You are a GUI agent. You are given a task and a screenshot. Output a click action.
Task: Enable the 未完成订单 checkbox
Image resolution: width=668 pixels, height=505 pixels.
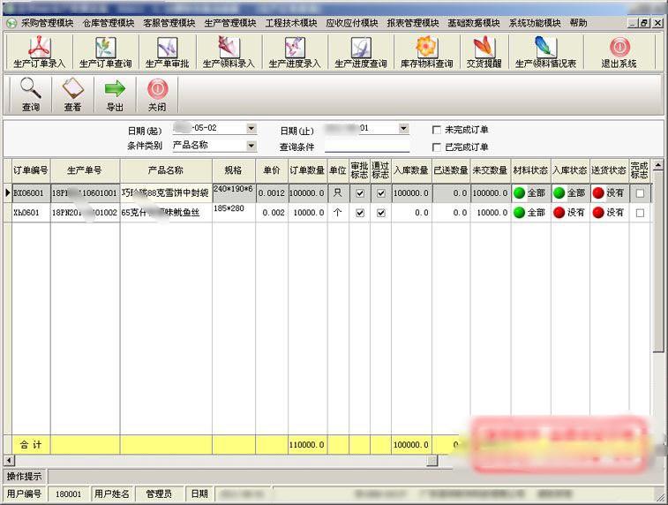[x=436, y=130]
